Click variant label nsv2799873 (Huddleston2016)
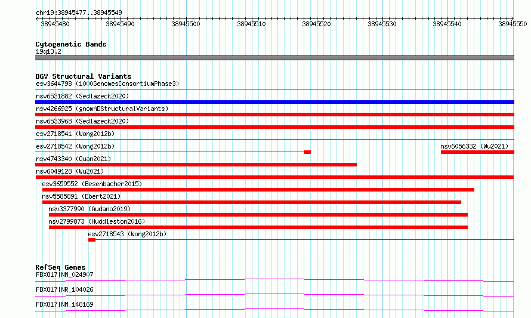Image resolution: width=531 pixels, height=318 pixels. coord(97,221)
